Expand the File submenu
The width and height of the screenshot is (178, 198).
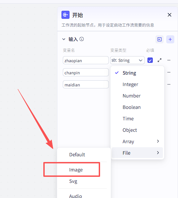[x=137, y=153]
